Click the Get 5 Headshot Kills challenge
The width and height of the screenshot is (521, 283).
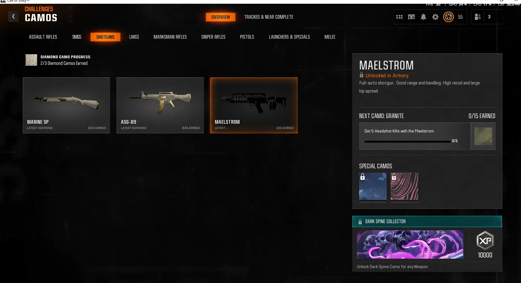tap(415, 136)
